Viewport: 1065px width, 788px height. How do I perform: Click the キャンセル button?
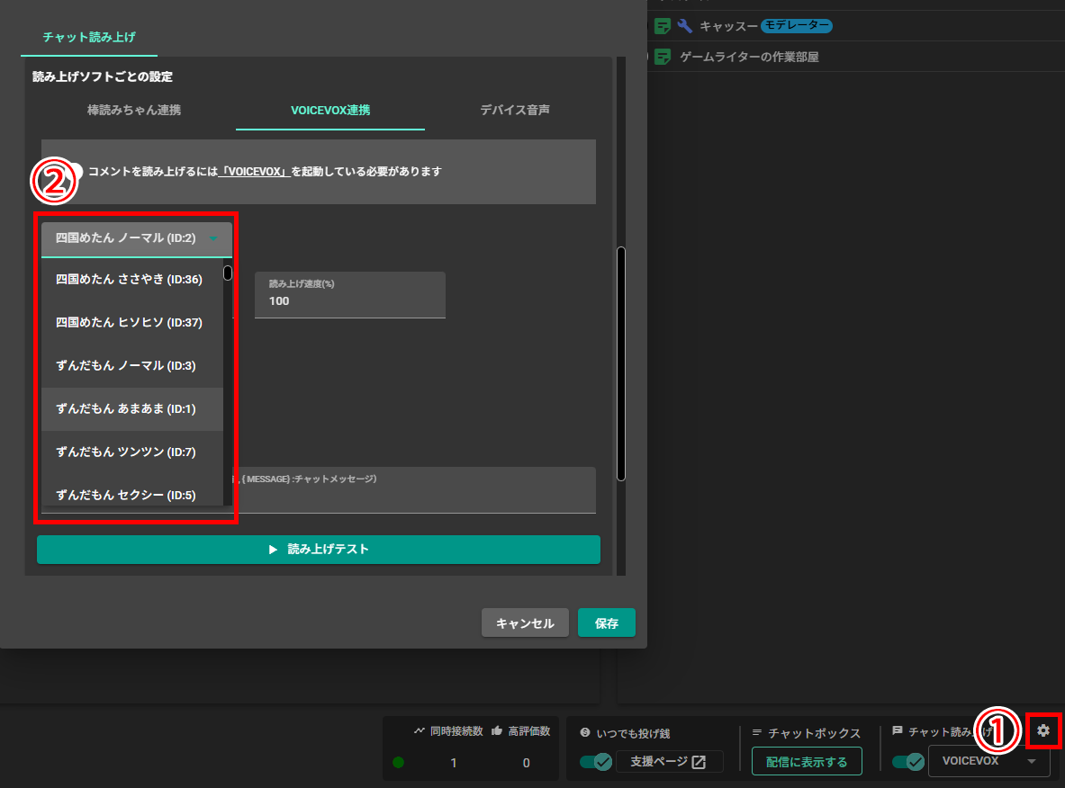click(x=525, y=623)
